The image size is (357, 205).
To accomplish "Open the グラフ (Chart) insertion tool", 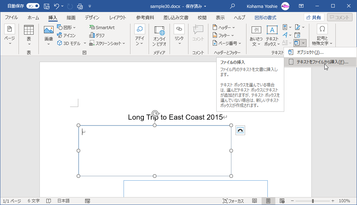I will [97, 35].
